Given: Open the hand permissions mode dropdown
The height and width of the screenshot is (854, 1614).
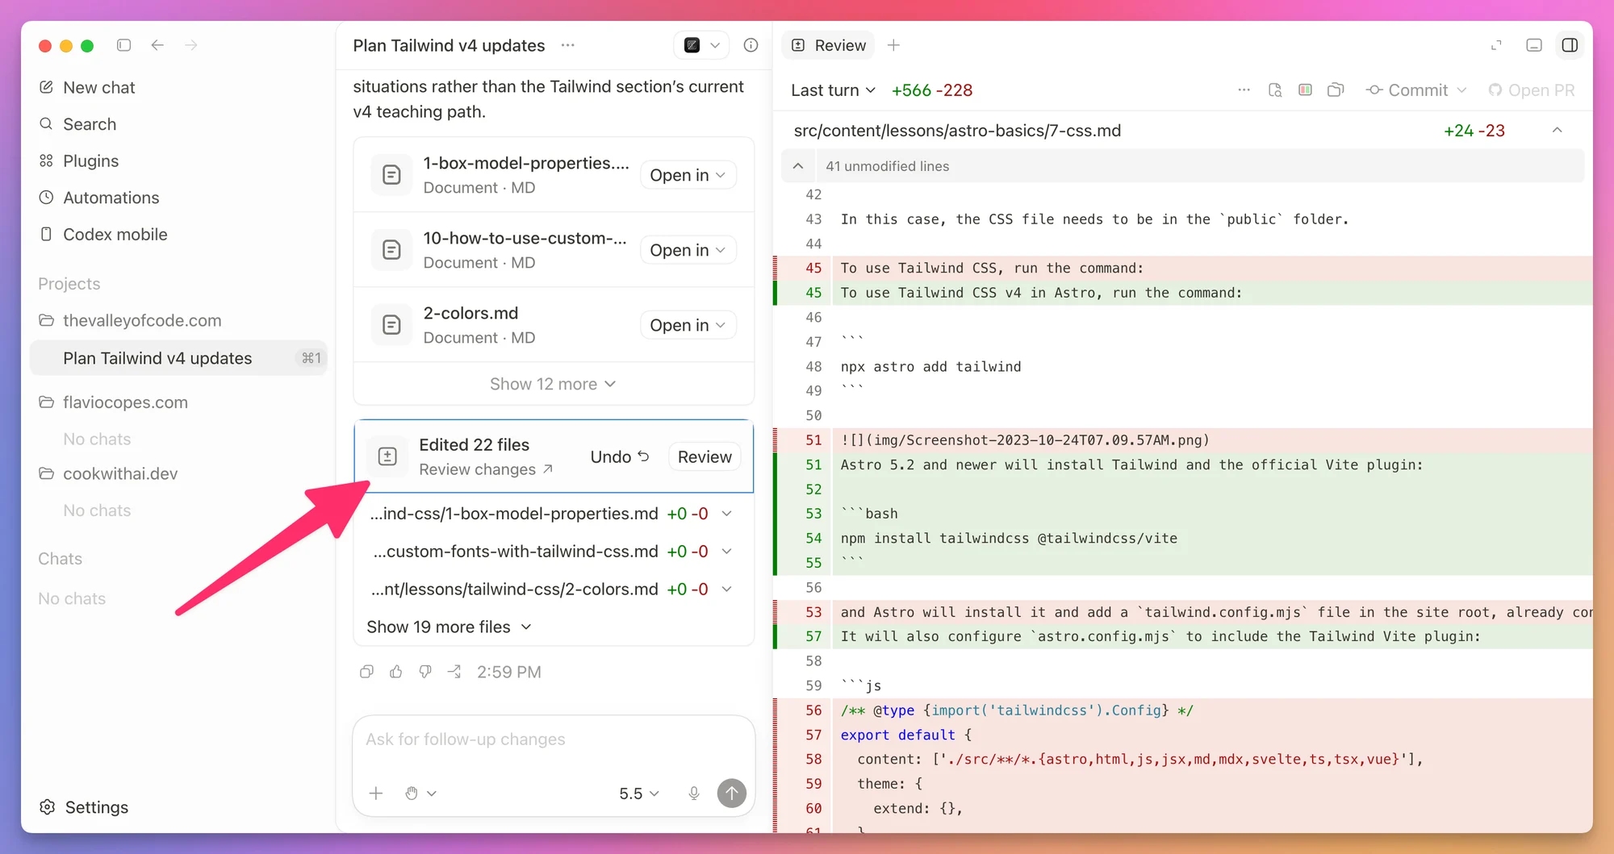Looking at the screenshot, I should (x=420, y=794).
